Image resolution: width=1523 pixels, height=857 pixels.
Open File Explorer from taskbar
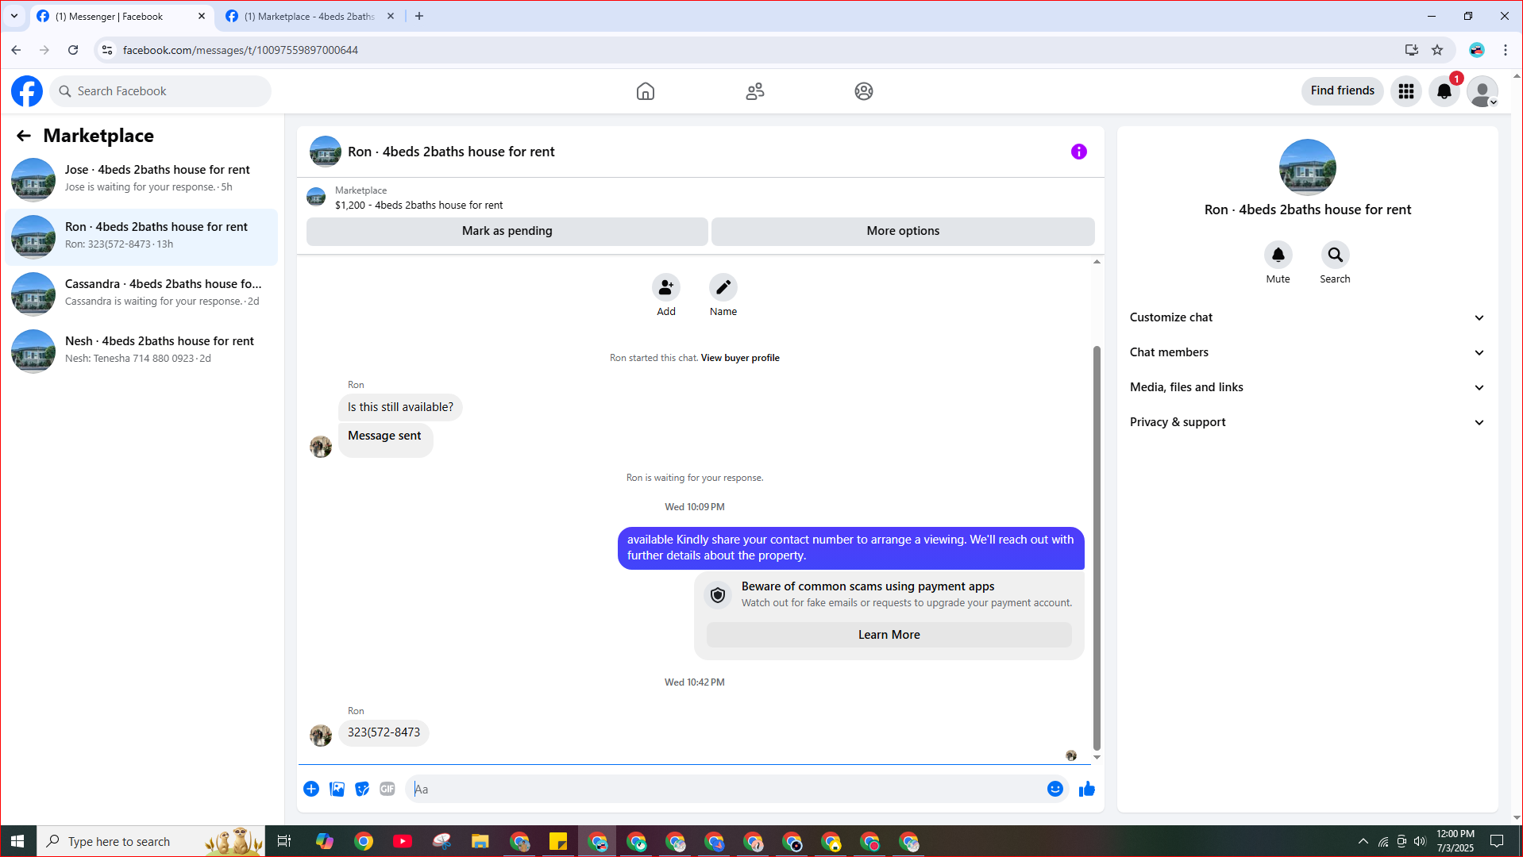coord(480,841)
